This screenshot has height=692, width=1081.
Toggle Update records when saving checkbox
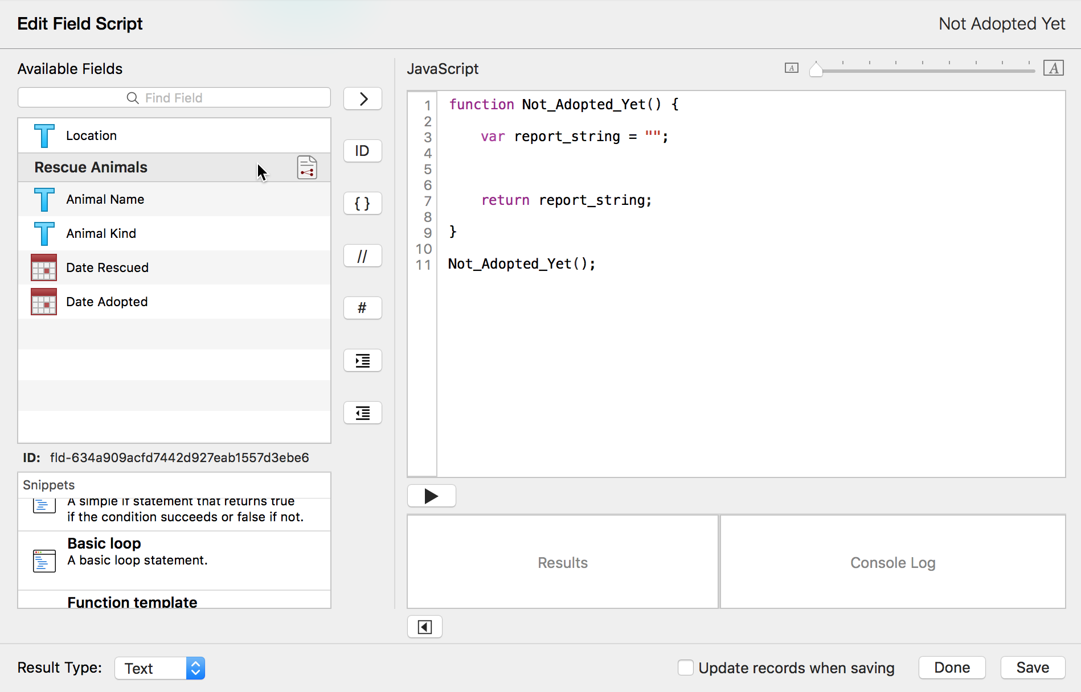(x=686, y=668)
